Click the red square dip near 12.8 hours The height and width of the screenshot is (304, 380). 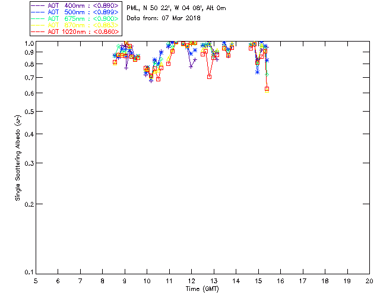coord(209,77)
